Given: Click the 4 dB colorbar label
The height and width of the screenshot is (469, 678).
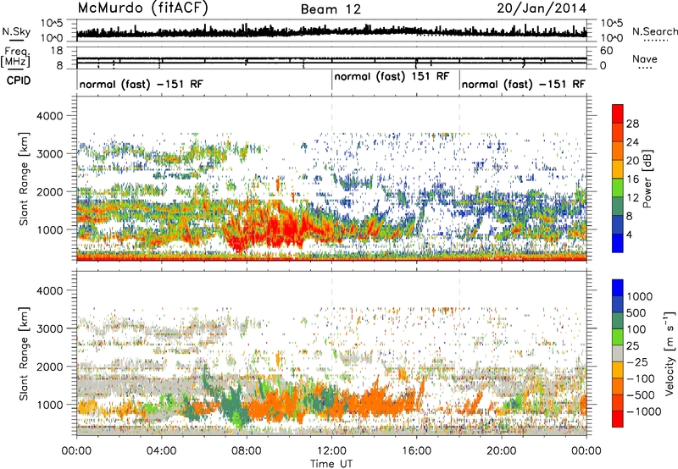Looking at the screenshot, I should tap(630, 234).
